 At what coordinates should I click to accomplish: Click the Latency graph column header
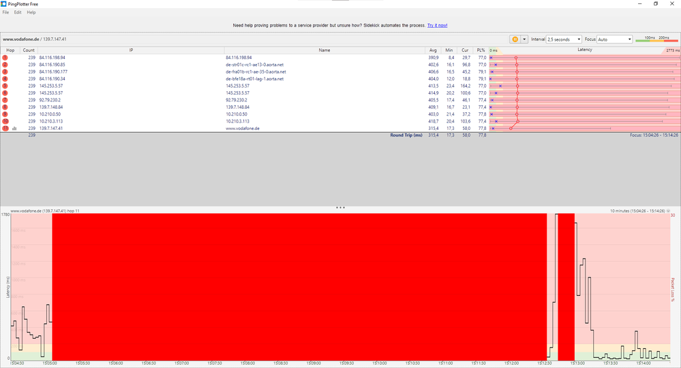pyautogui.click(x=585, y=50)
